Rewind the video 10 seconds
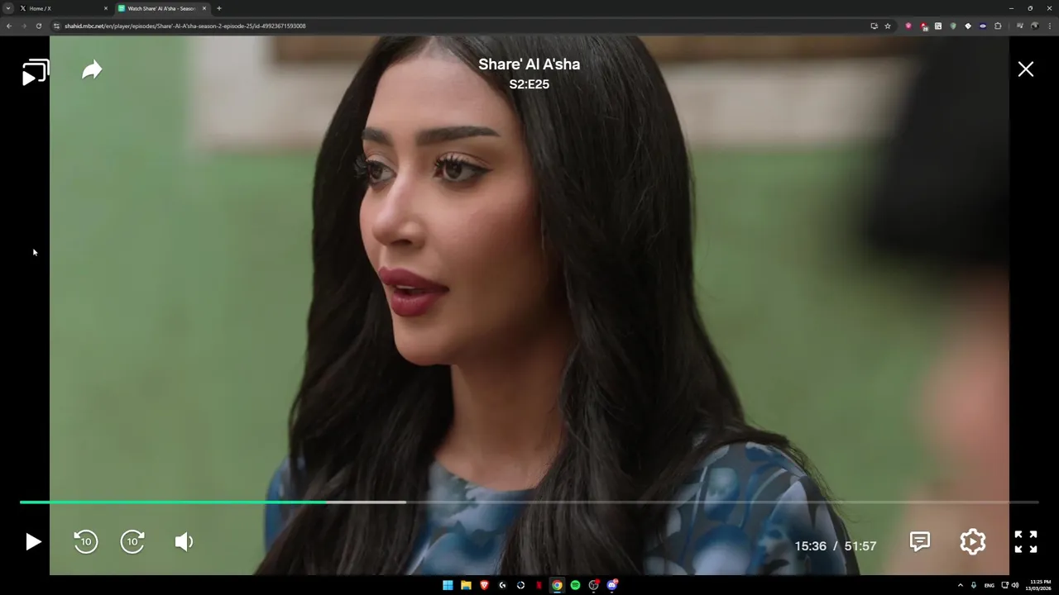1059x595 pixels. click(85, 542)
